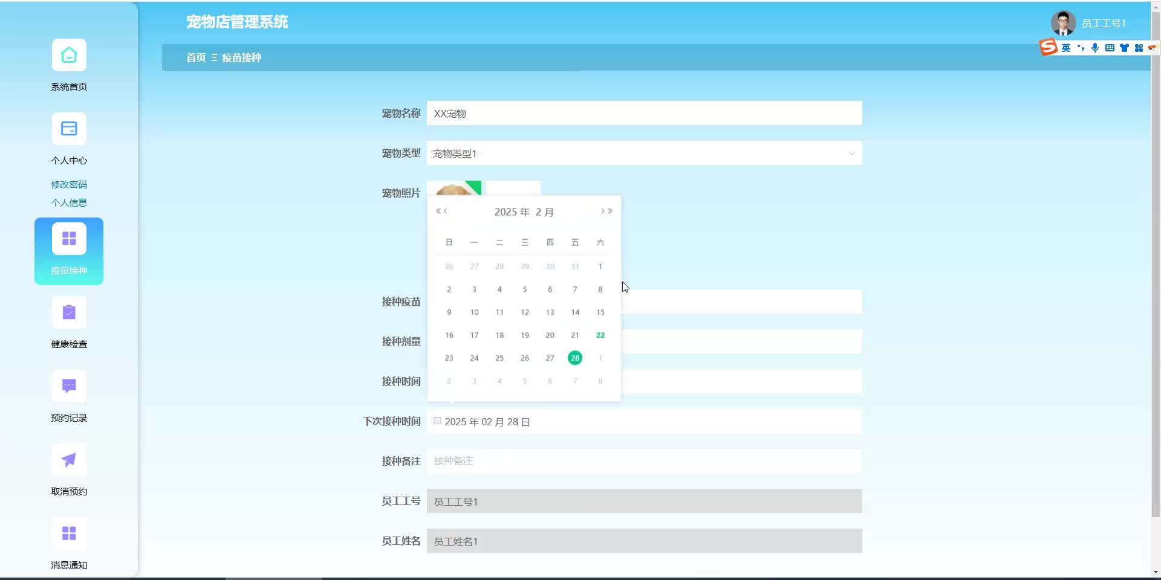Pick February 19 in calendar
This screenshot has width=1161, height=580.
pyautogui.click(x=525, y=335)
